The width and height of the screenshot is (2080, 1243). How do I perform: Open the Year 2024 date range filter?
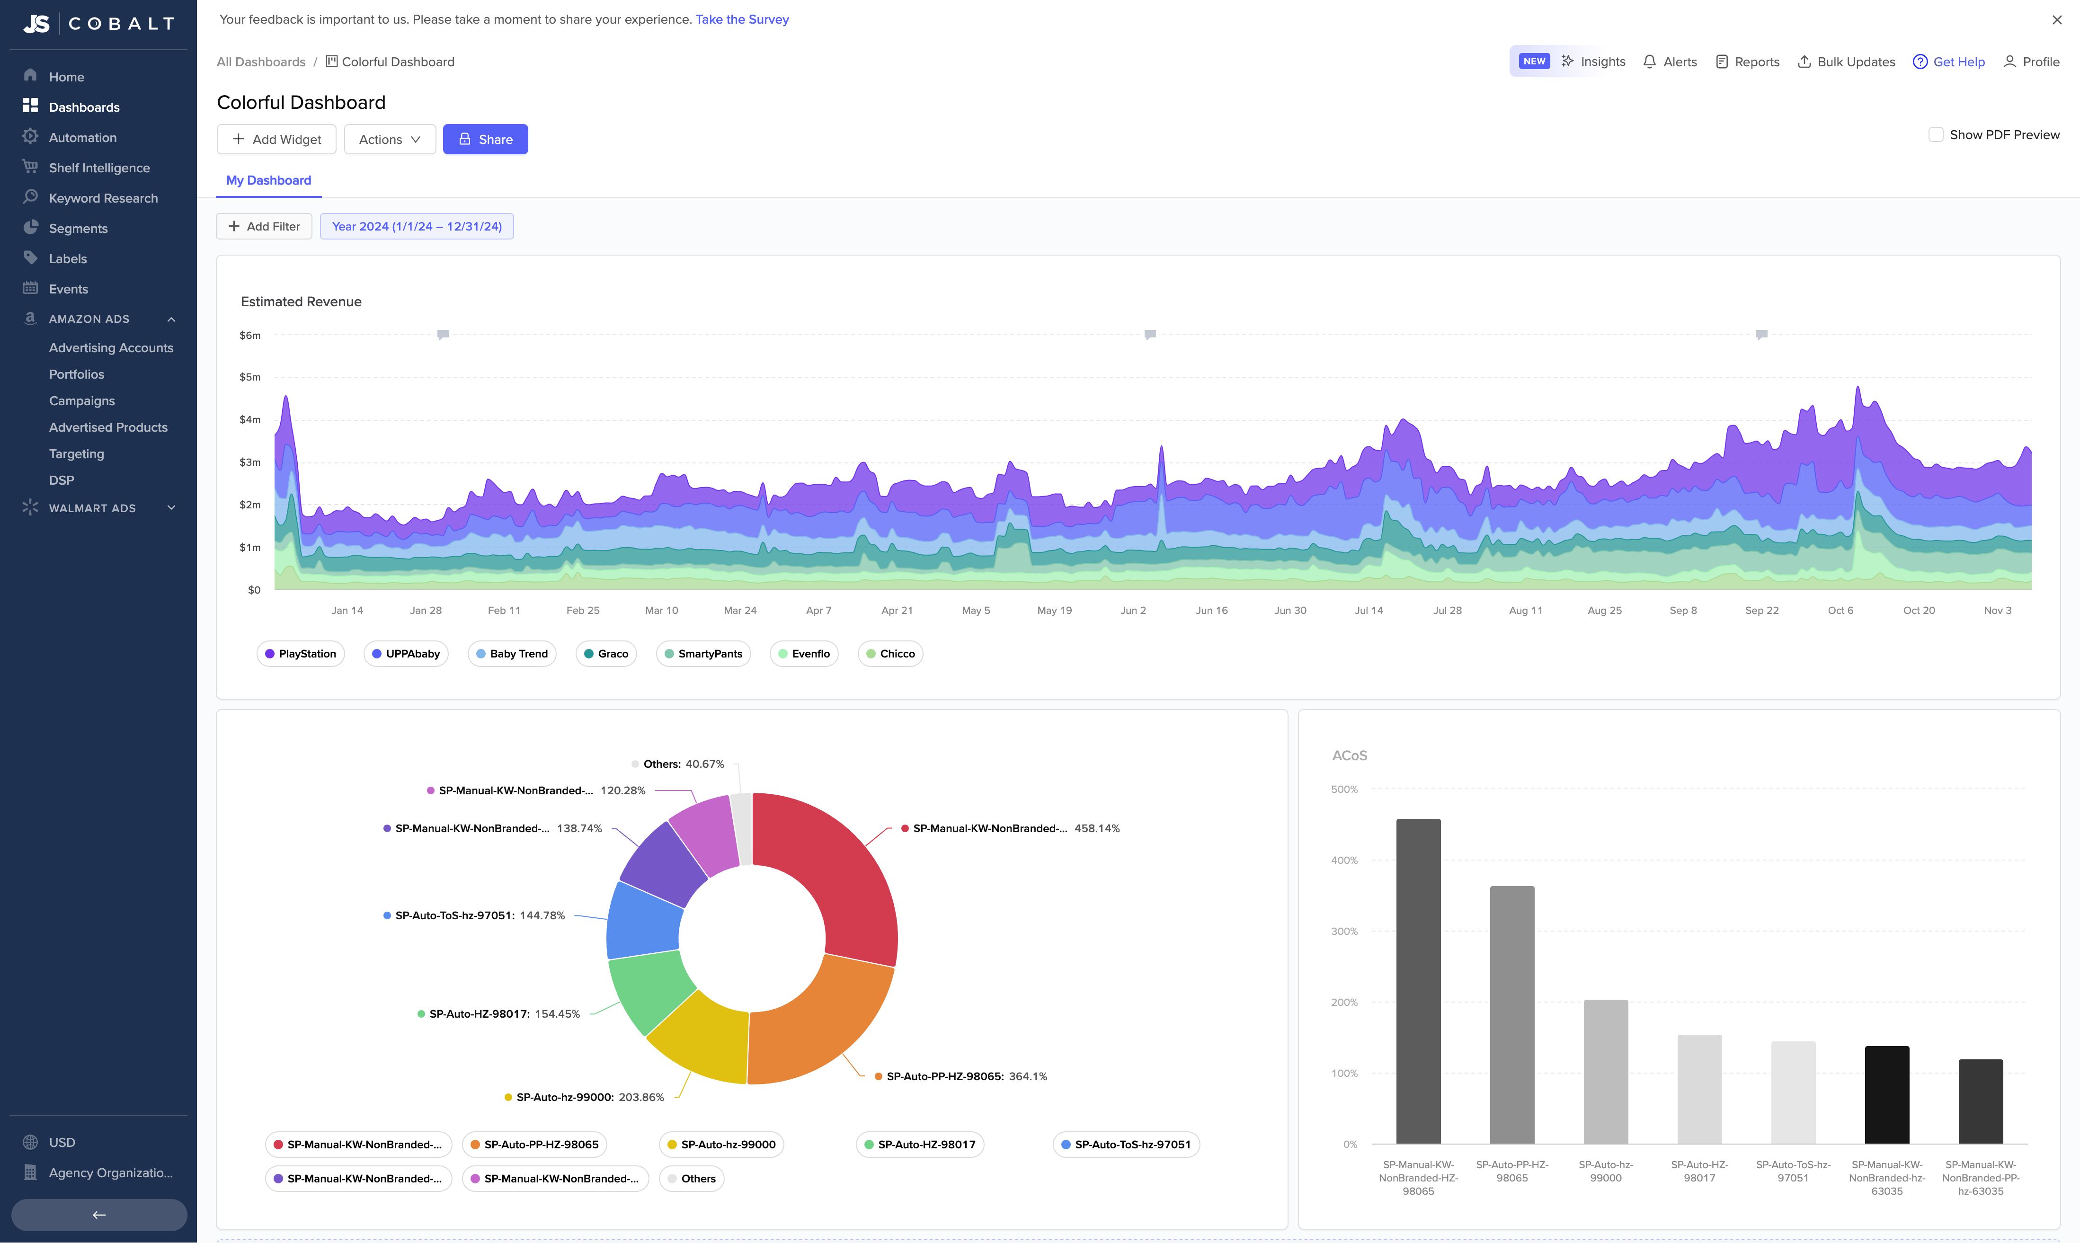tap(417, 226)
